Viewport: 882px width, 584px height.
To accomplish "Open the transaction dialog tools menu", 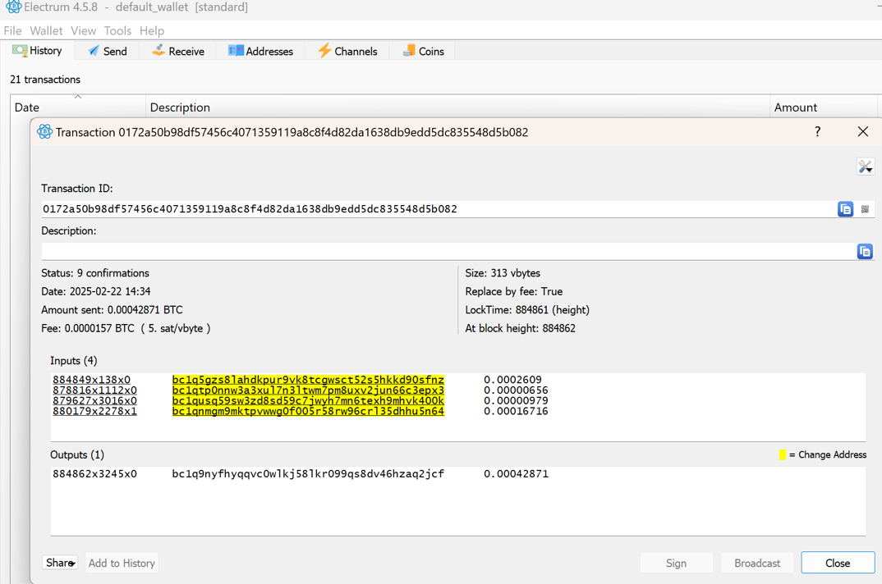I will [x=865, y=167].
